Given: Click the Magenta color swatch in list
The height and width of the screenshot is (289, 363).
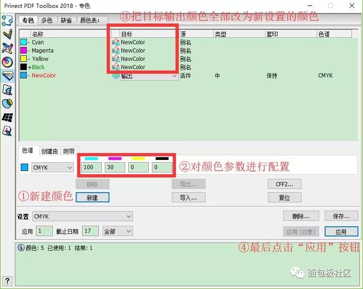Looking at the screenshot, I should 24,51.
